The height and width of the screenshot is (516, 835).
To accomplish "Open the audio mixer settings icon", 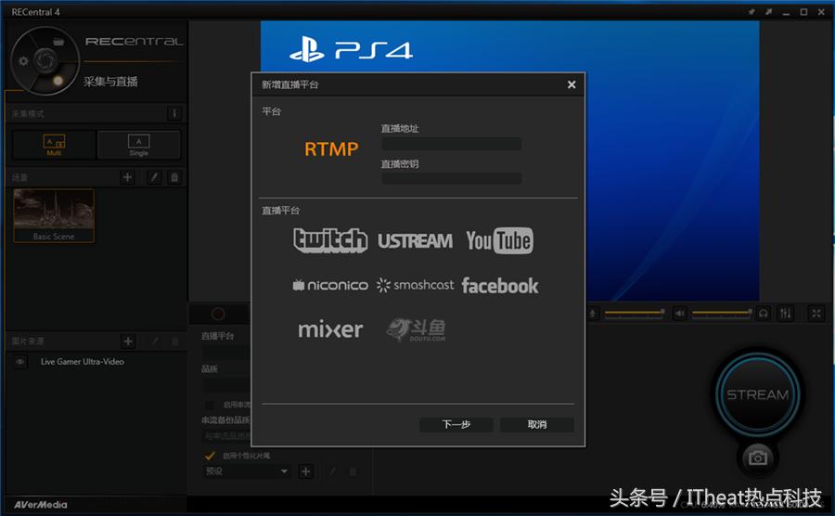I will [x=786, y=314].
